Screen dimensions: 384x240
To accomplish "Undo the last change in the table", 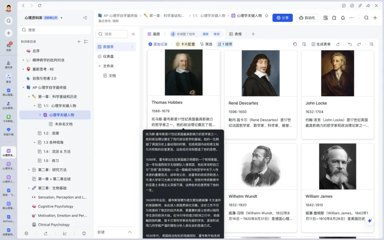I will [350, 43].
